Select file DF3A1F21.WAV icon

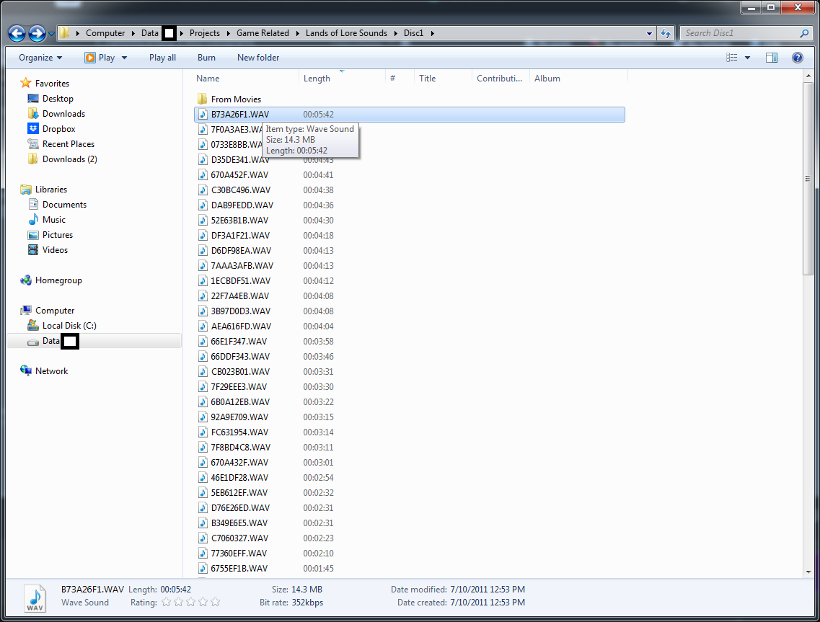click(x=203, y=235)
